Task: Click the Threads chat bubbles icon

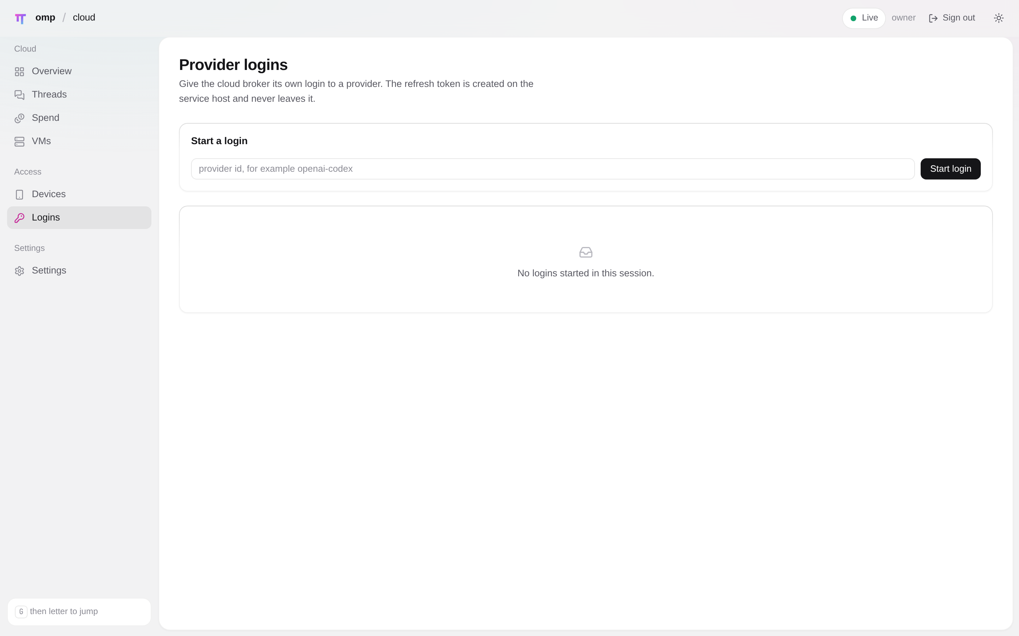Action: click(x=19, y=95)
